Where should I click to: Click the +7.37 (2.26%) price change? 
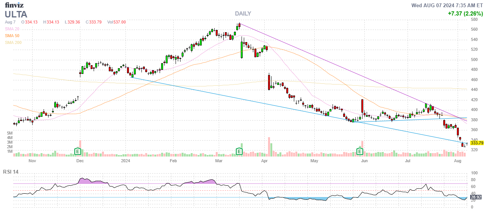pos(465,14)
